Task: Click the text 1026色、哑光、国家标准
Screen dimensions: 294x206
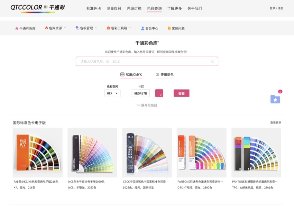Action: click(x=138, y=187)
